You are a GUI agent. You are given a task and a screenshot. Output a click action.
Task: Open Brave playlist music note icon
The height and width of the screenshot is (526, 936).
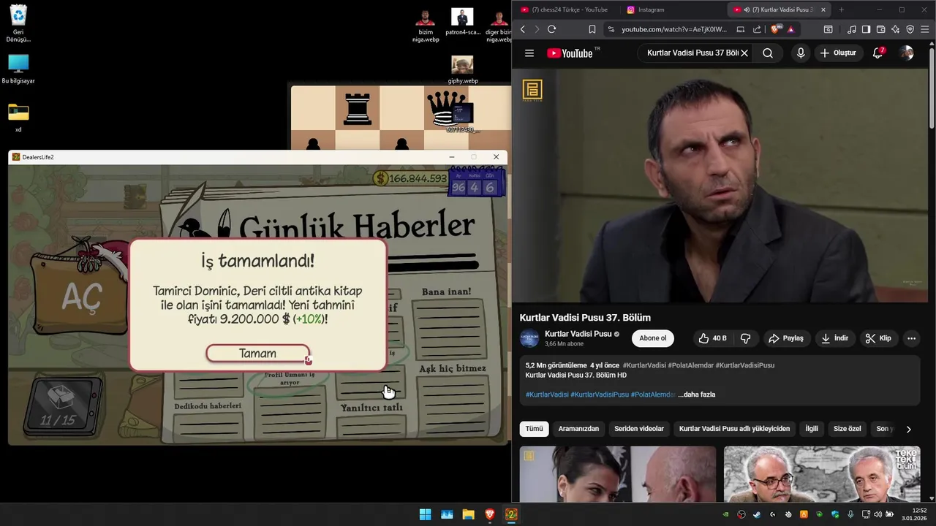point(851,29)
